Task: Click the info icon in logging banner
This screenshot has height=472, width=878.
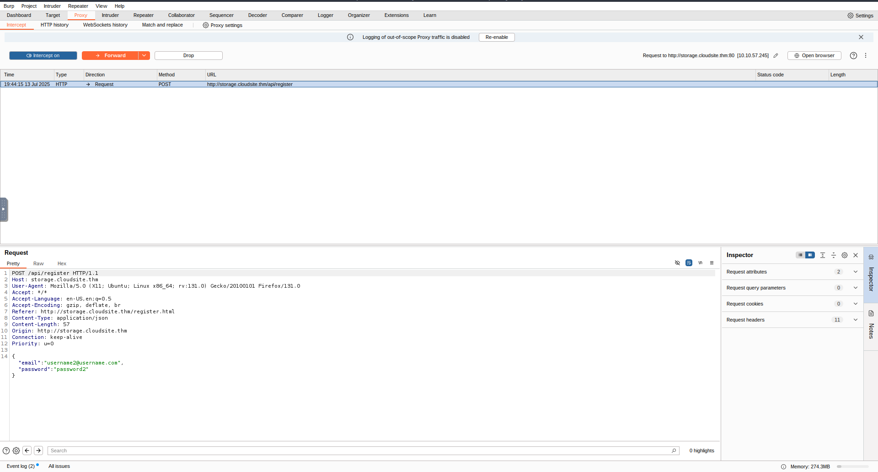Action: point(350,37)
